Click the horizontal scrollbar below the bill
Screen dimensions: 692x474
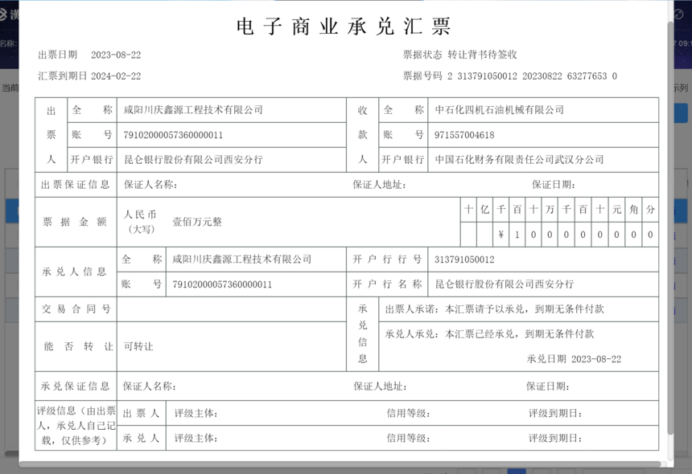[x=340, y=464]
